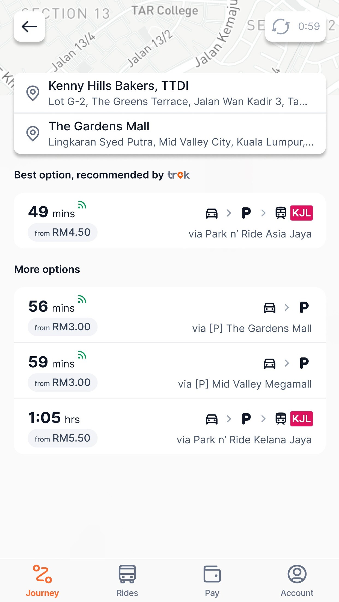
Task: Tap the refresh timer icon
Action: pyautogui.click(x=281, y=26)
